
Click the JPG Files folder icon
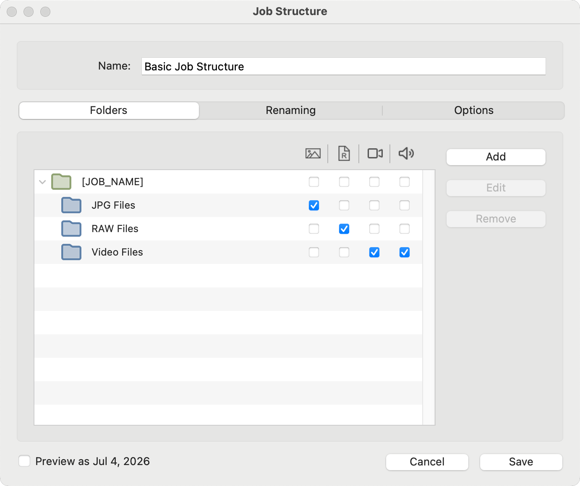(71, 205)
